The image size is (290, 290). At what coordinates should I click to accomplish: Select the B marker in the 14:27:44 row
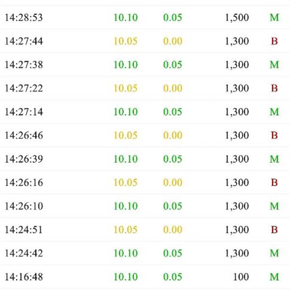coord(274,42)
